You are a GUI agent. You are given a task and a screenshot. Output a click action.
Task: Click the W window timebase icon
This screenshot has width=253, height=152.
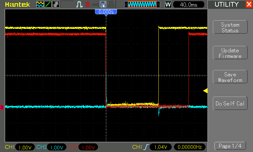168,4
